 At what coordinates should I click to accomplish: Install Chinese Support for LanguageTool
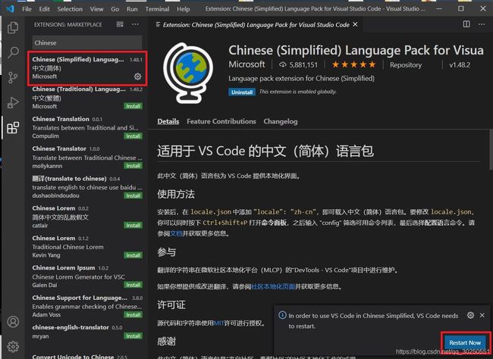(x=133, y=315)
